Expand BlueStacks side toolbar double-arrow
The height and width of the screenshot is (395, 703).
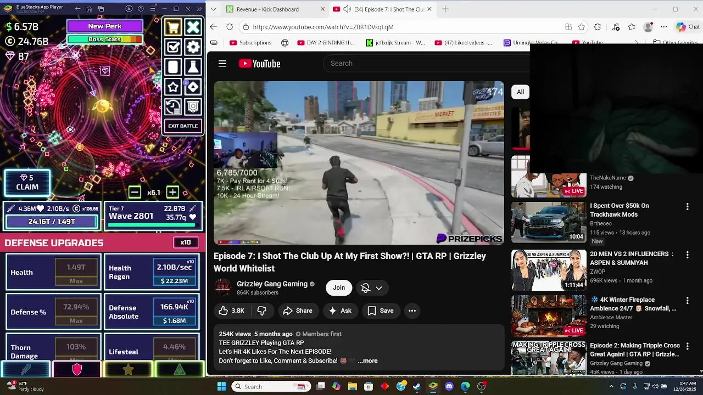(199, 9)
